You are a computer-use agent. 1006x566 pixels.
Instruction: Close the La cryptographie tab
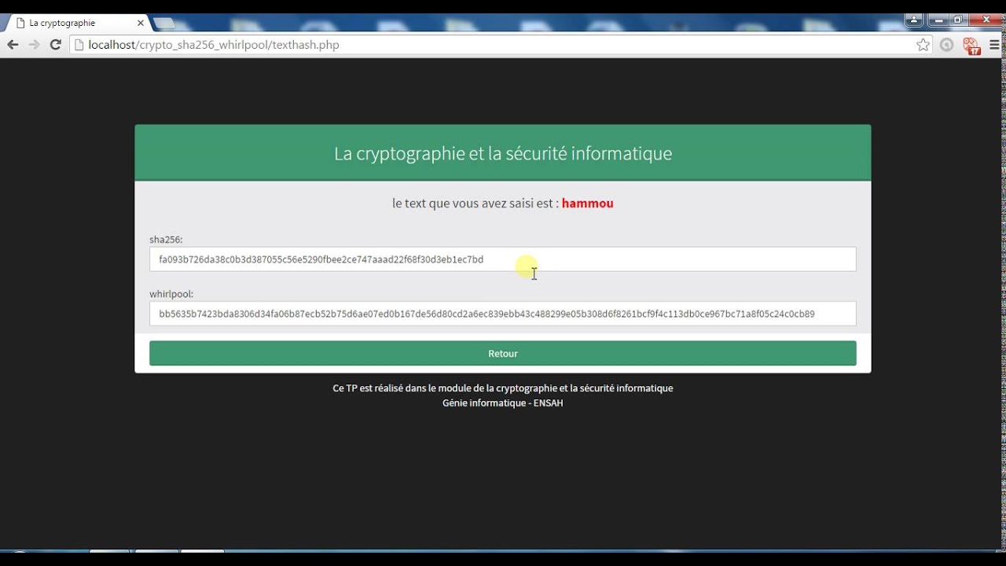(140, 23)
